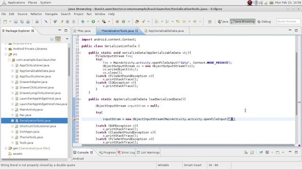Open the Navigate menu
Viewport: 302px width, 170px height.
click(x=51, y=14)
